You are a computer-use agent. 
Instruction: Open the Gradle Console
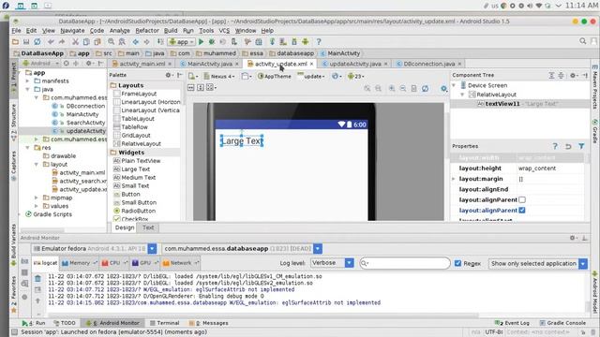pos(562,323)
